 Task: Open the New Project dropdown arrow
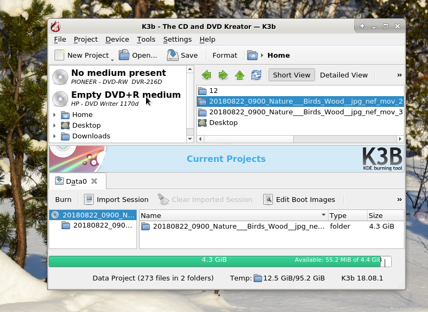click(112, 60)
